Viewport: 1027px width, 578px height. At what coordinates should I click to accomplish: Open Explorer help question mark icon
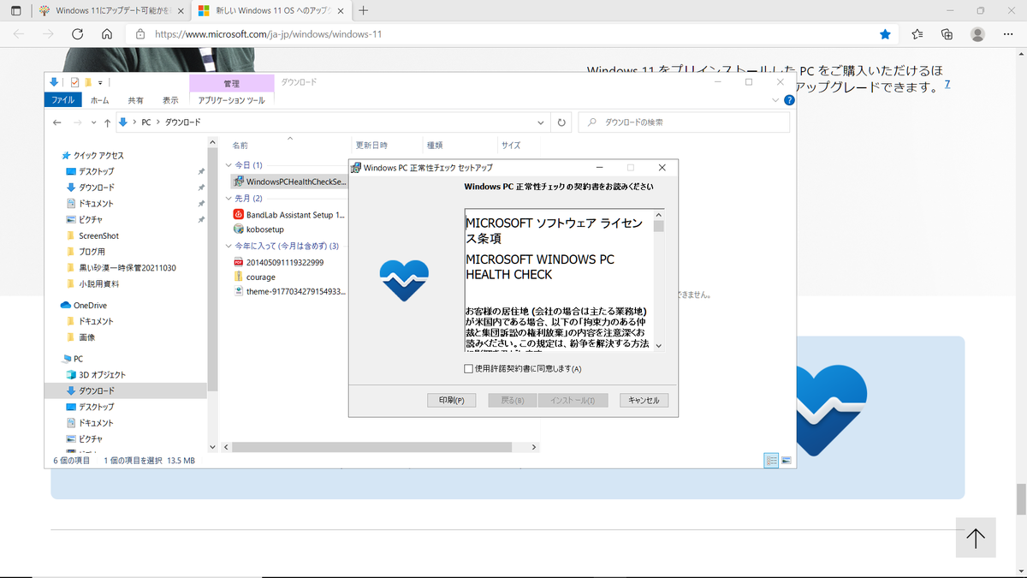[789, 100]
